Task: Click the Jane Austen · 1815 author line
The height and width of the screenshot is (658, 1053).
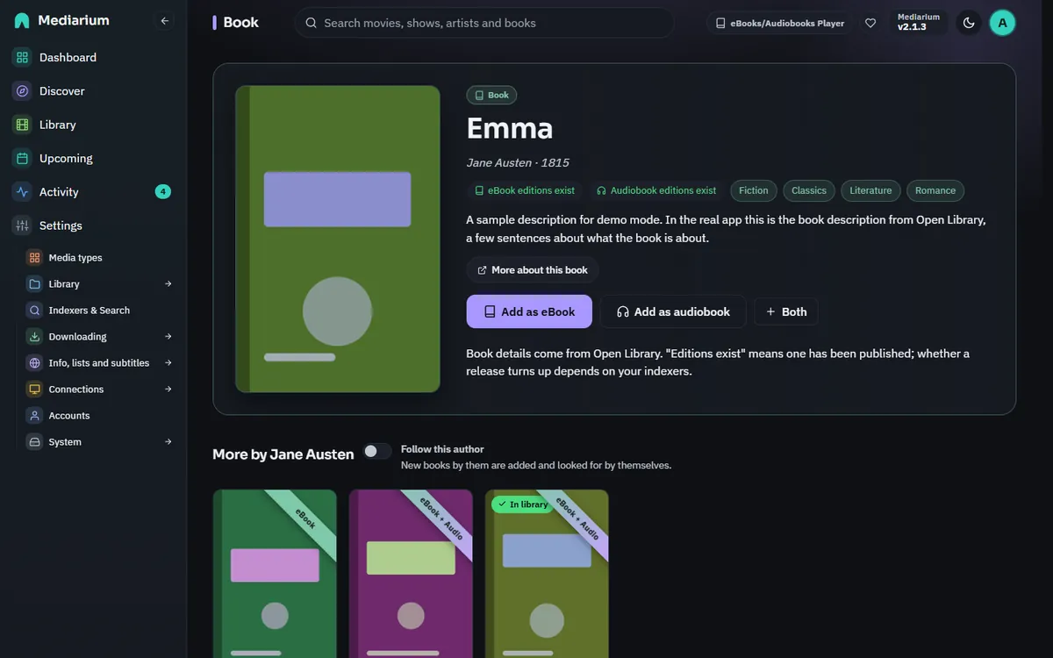Action: [x=518, y=162]
